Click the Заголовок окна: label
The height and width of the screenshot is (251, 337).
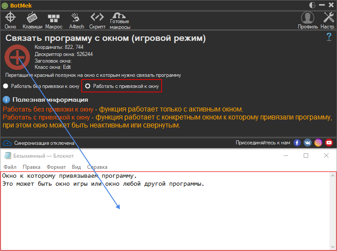pos(53,61)
